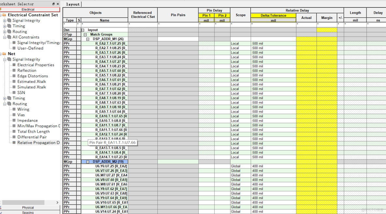Open the Estimated Xtalk worksheet
The width and height of the screenshot is (386, 214).
pyautogui.click(x=32, y=82)
